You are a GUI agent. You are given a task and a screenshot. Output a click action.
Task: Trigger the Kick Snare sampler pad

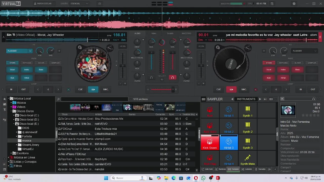[210, 142]
